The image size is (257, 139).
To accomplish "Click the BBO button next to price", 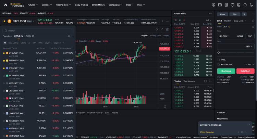I will tap(250, 36).
